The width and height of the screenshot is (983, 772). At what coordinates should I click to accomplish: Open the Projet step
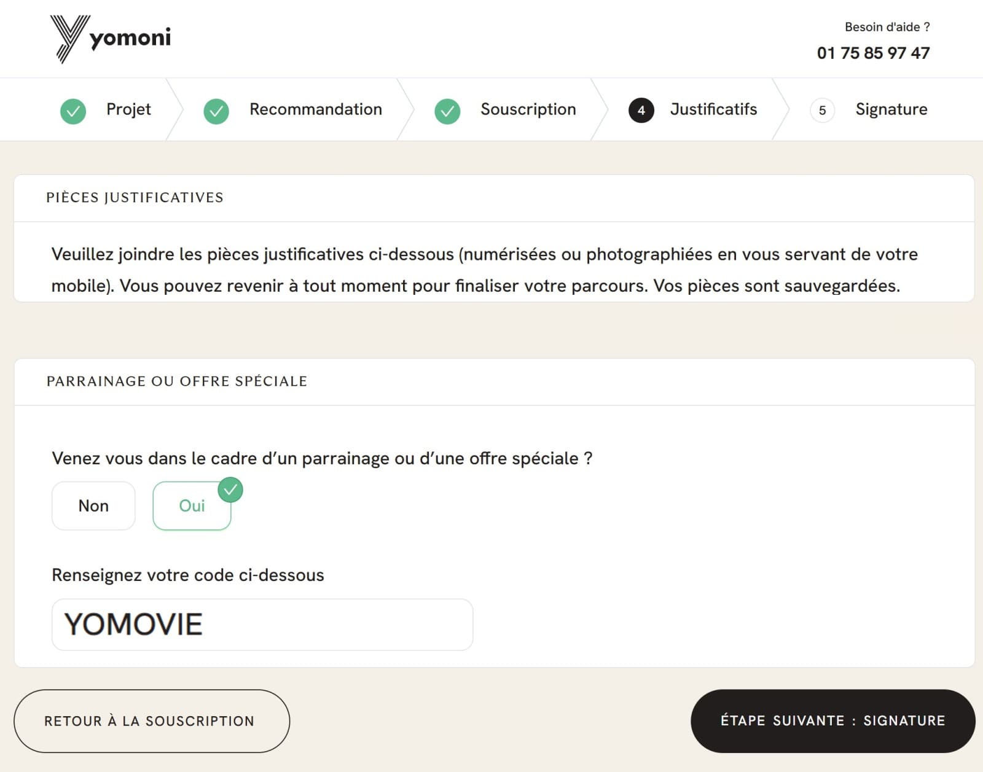[x=128, y=109]
